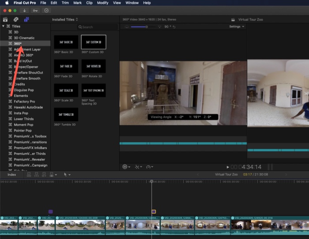The image size is (309, 239).
Task: Collapse the Titles disclosure triangle
Action: (3, 26)
